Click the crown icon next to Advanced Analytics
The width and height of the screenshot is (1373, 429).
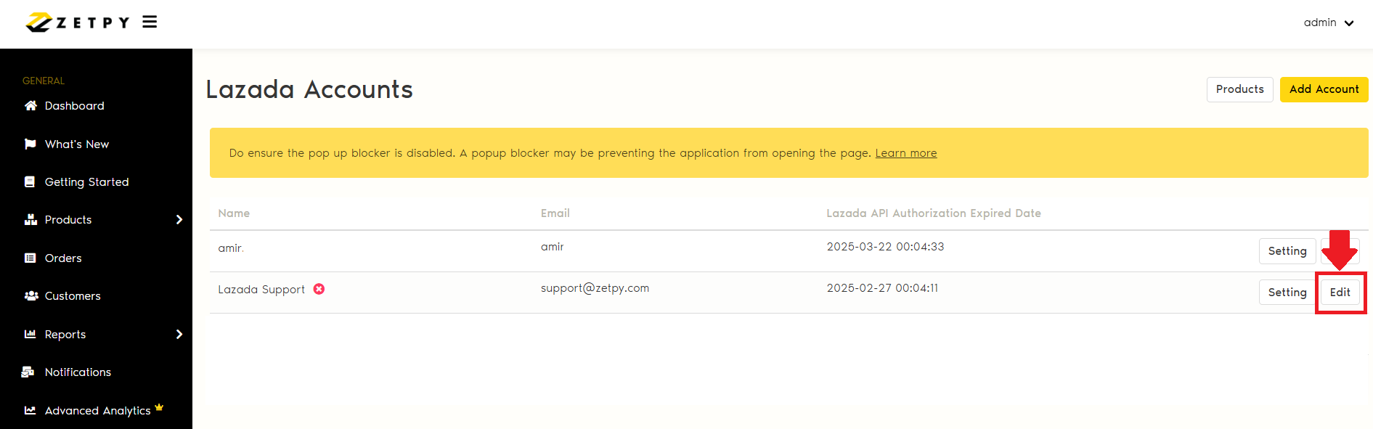pyautogui.click(x=159, y=406)
